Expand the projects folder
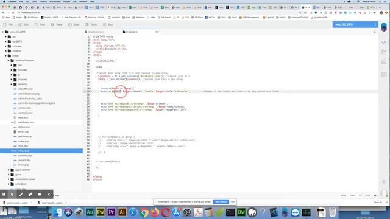 click(5, 51)
